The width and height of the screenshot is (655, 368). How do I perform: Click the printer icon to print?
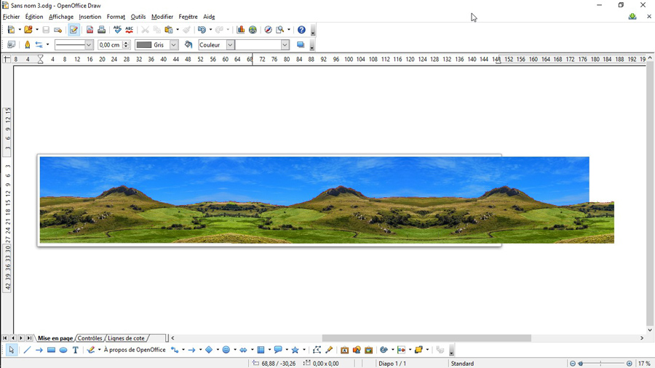pyautogui.click(x=101, y=30)
